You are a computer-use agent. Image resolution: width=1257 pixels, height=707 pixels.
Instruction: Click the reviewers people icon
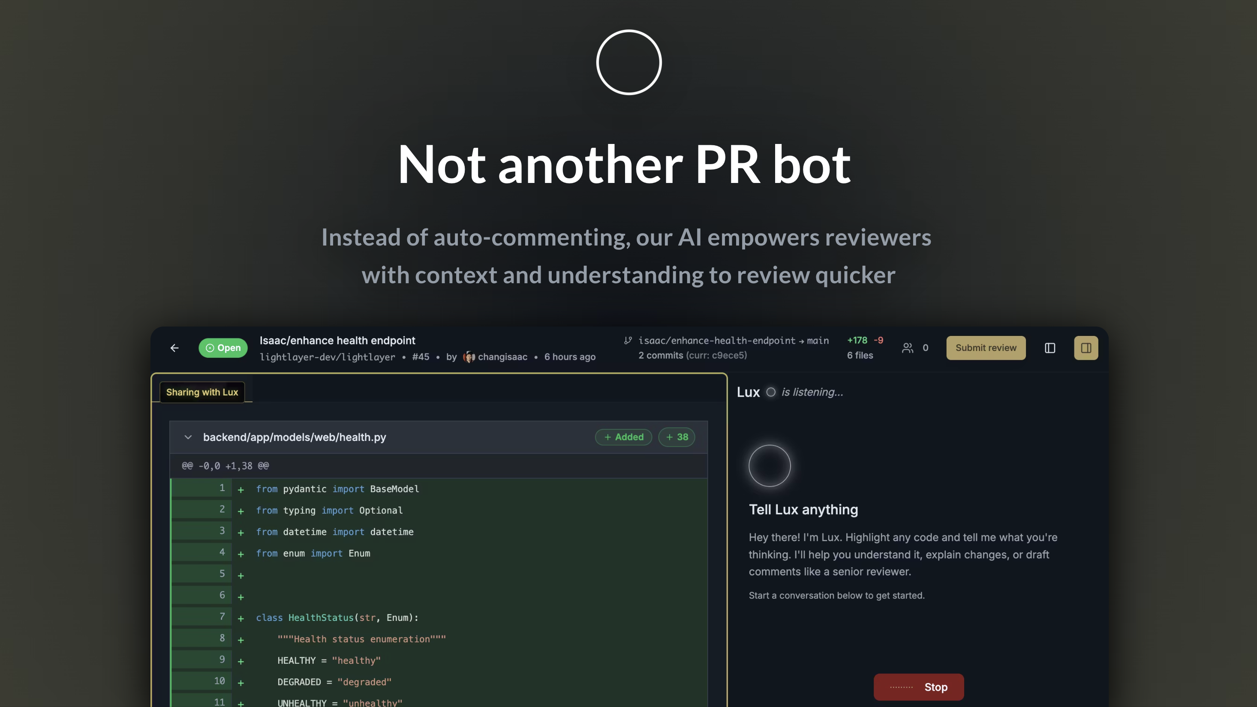pyautogui.click(x=907, y=348)
